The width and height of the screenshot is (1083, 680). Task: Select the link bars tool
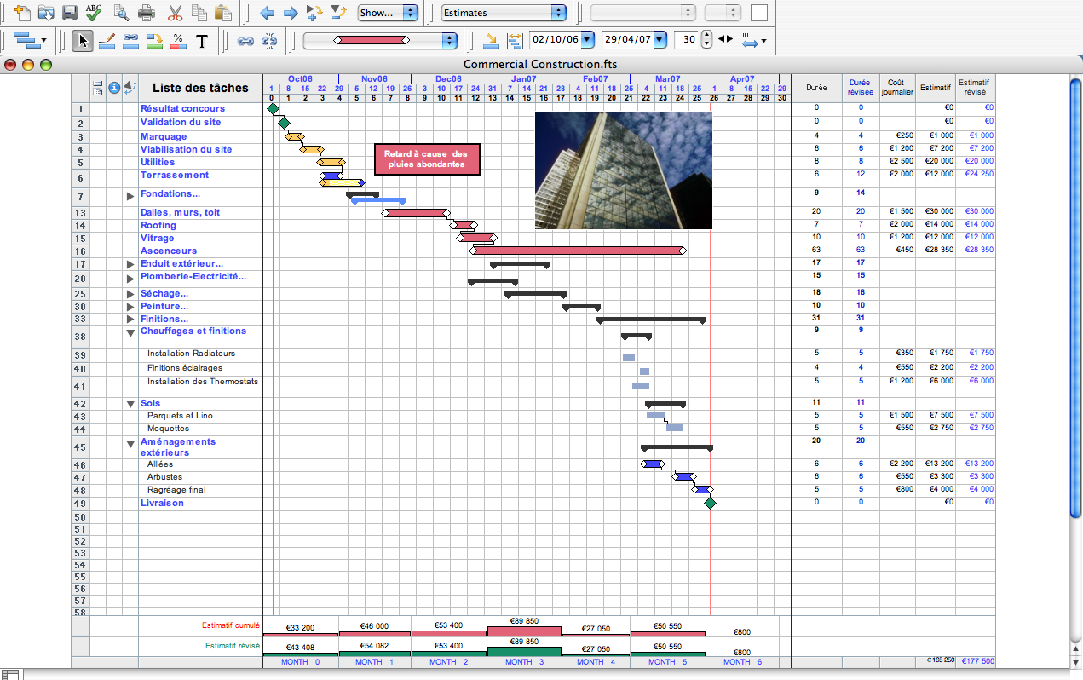(x=130, y=40)
